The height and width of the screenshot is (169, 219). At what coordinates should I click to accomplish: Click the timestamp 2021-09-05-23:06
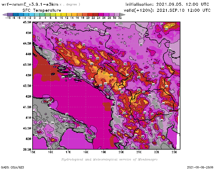[x=200, y=167]
